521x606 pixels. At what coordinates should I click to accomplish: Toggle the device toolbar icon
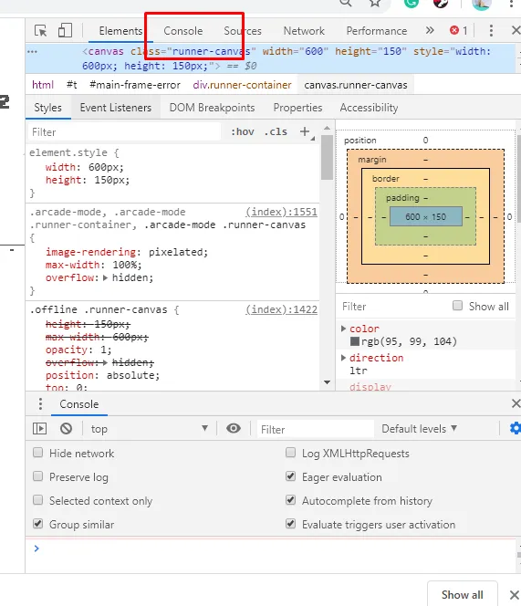65,30
